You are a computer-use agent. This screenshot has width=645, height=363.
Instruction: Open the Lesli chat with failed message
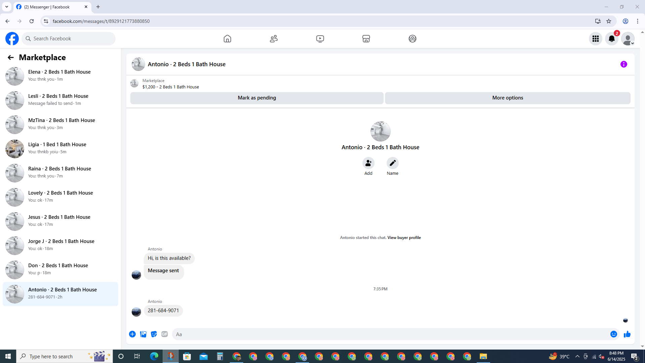[60, 100]
